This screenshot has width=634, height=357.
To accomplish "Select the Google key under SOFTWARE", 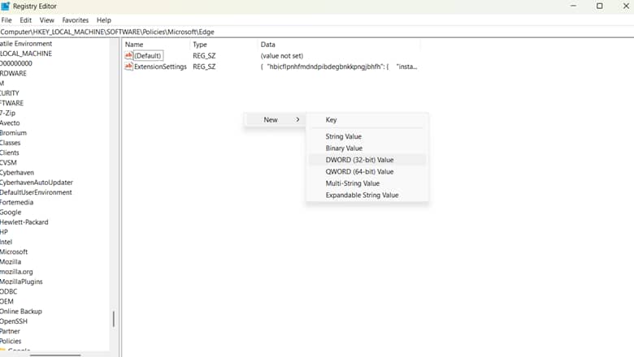I will [x=11, y=213].
